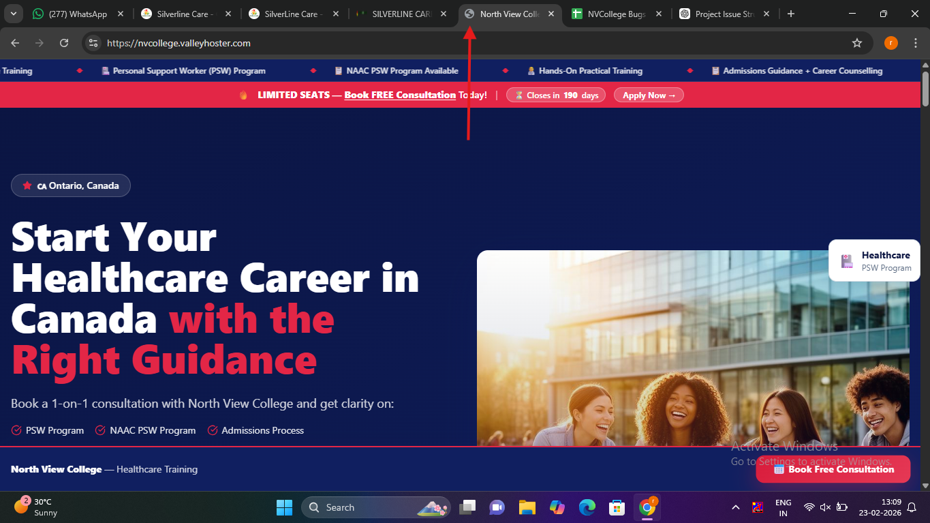The width and height of the screenshot is (930, 523).
Task: Open Copilot from the taskbar
Action: pyautogui.click(x=557, y=507)
